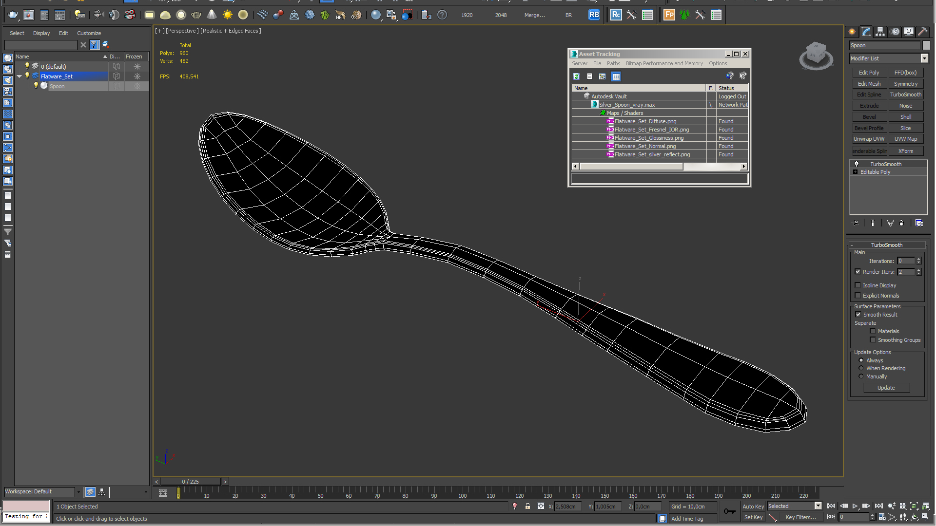Viewport: 936px width, 526px height.
Task: Click the RB toolbar button
Action: (x=594, y=15)
